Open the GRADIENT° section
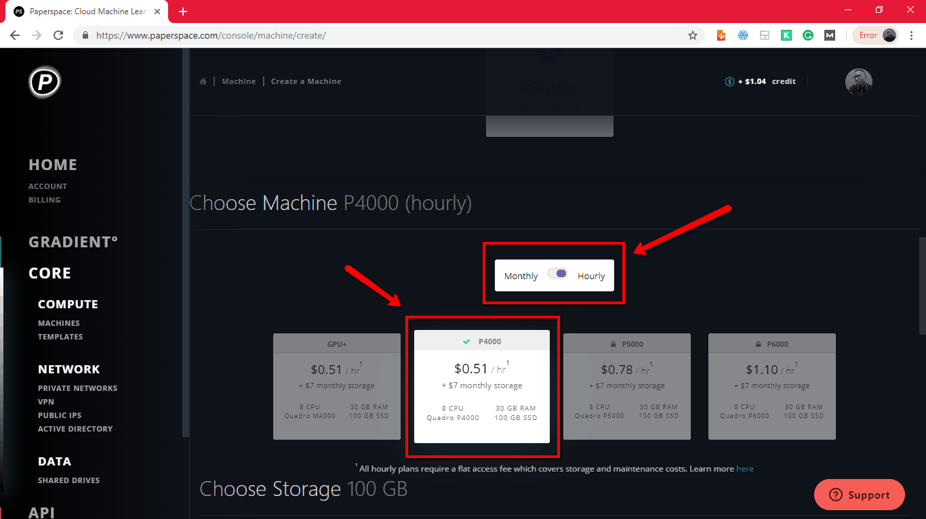This screenshot has width=926, height=519. pos(73,242)
